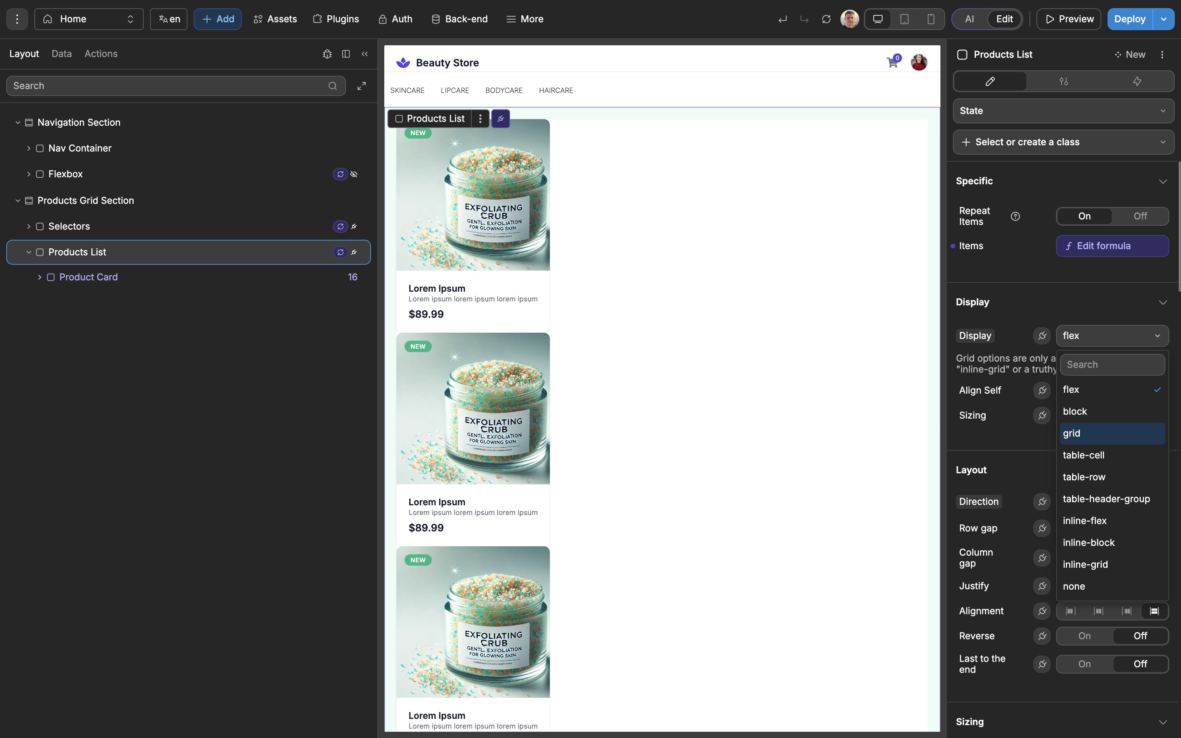Toggle visibility eye on Flexbox row

click(x=354, y=174)
